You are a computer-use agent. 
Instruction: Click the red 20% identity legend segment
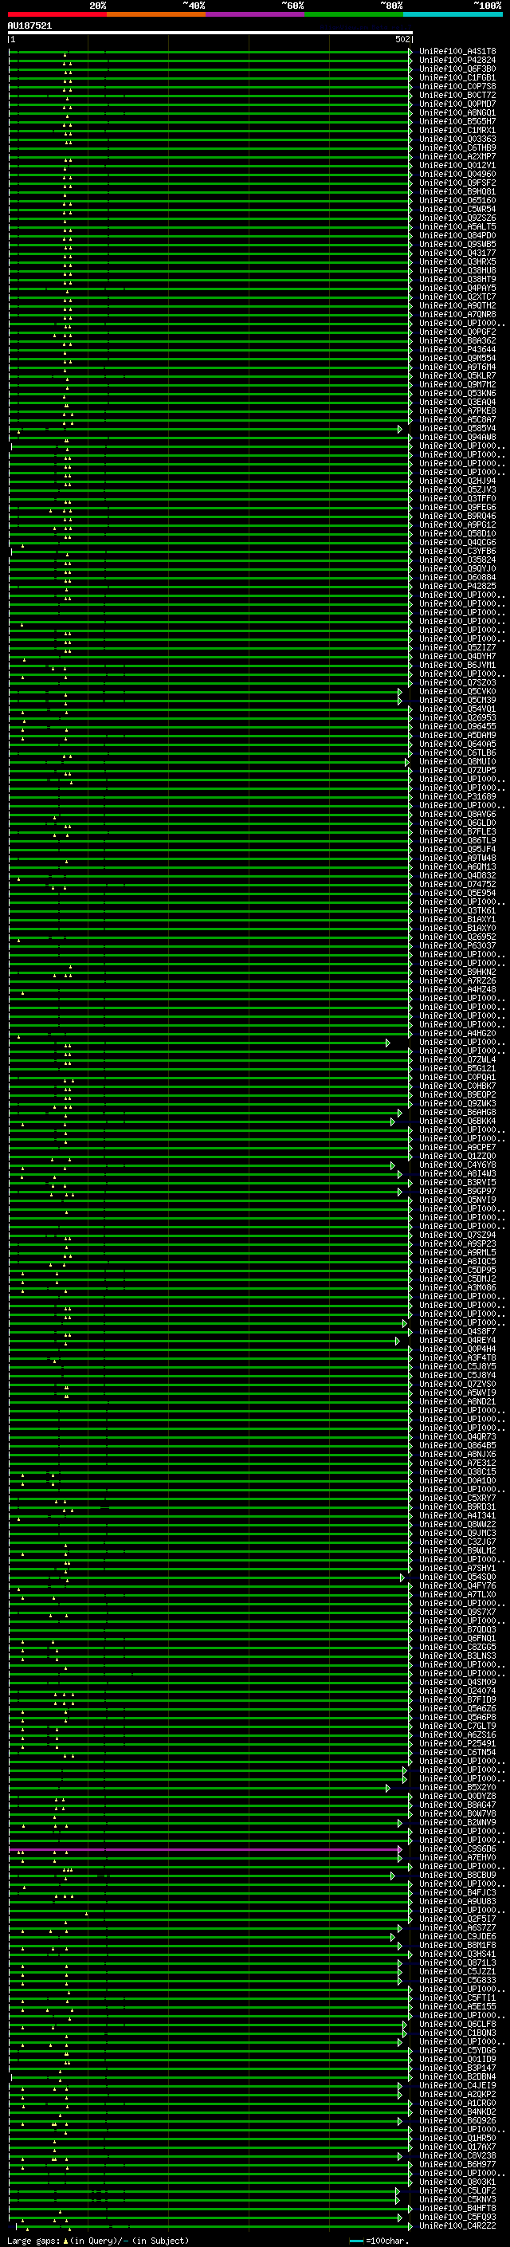[57, 15]
